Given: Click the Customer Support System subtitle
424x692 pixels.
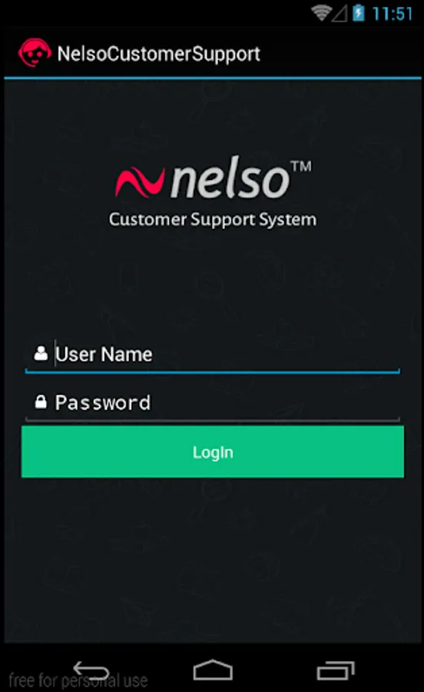Looking at the screenshot, I should [x=213, y=220].
